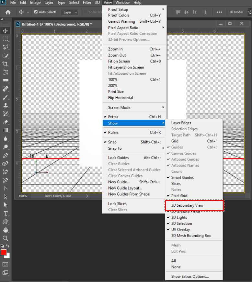Select the Dodge tool
This screenshot has height=282, width=252.
coord(6,147)
